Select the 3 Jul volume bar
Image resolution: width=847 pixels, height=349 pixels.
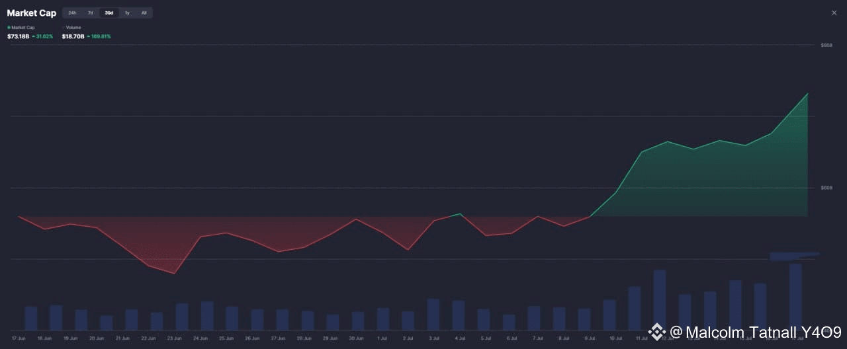point(433,314)
